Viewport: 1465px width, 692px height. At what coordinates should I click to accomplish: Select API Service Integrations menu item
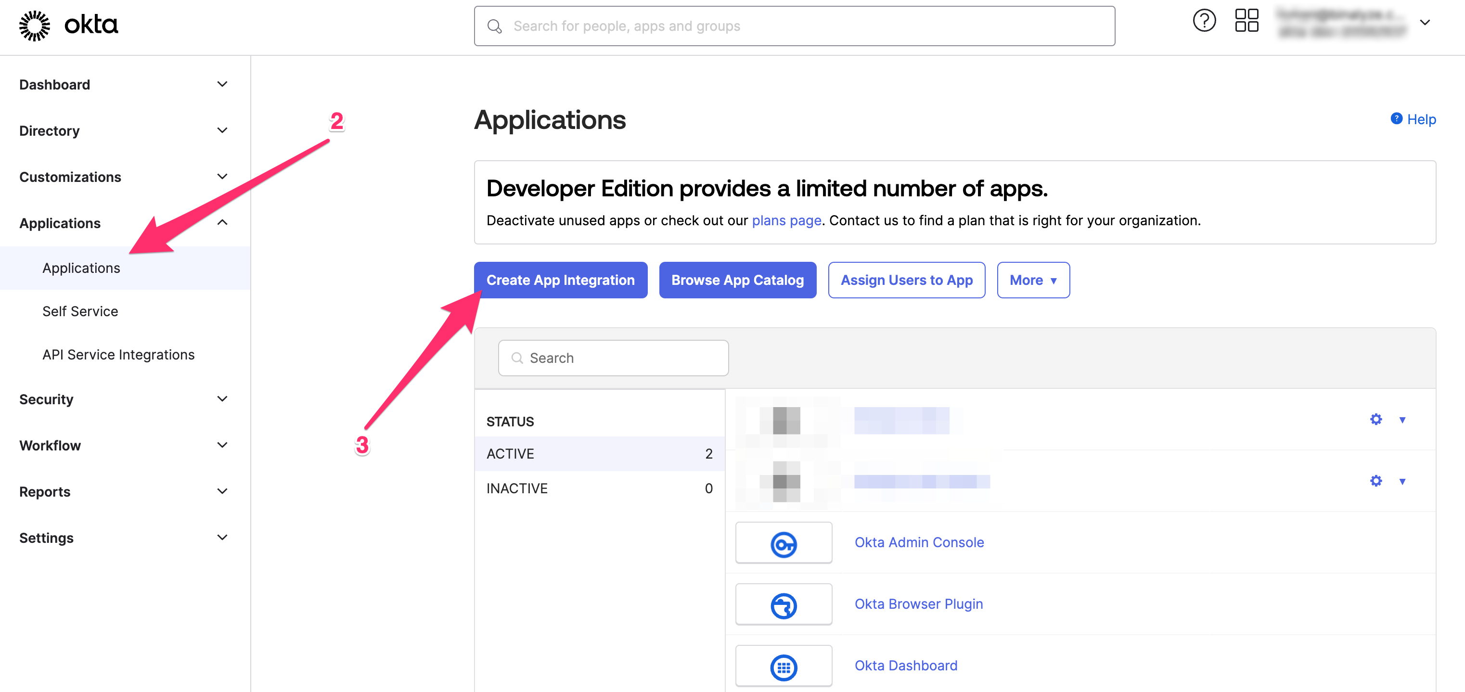[118, 355]
